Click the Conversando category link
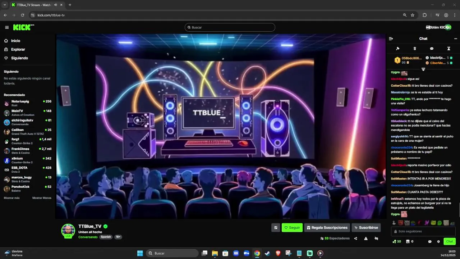This screenshot has height=259, width=460. pyautogui.click(x=88, y=237)
